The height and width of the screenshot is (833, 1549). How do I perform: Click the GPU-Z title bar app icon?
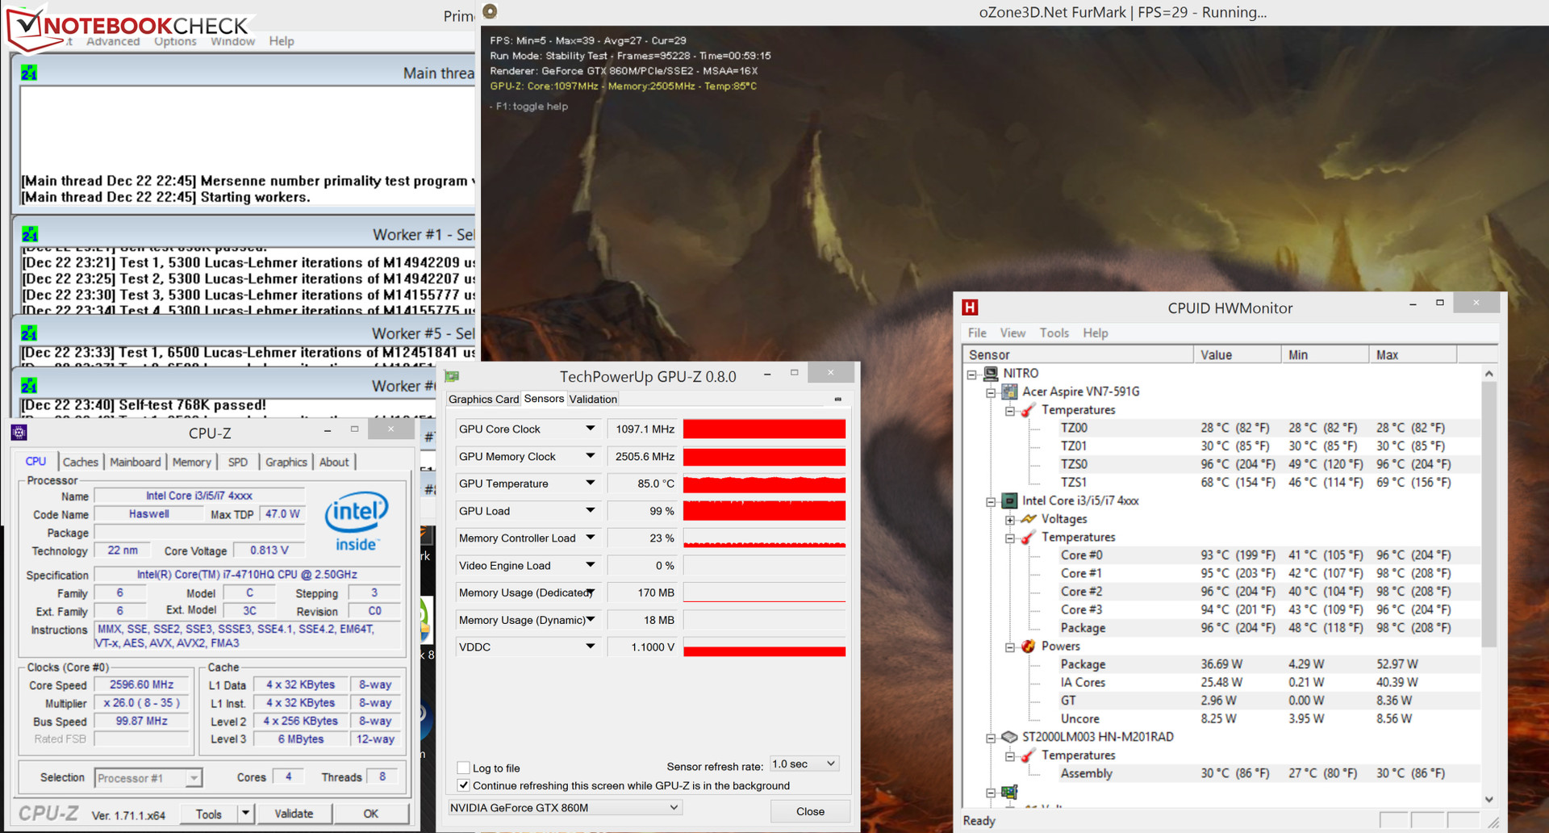(x=452, y=376)
